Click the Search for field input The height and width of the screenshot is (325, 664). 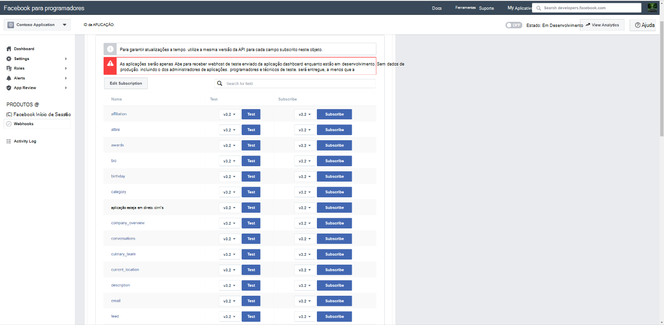coord(295,84)
